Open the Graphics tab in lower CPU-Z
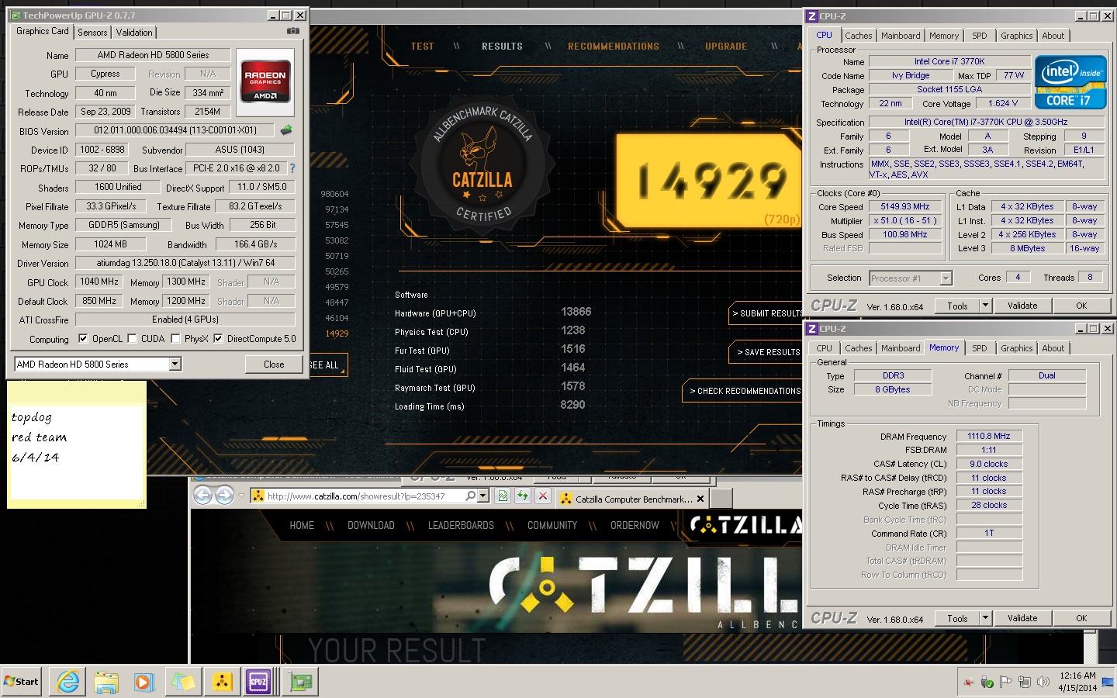 (1016, 348)
